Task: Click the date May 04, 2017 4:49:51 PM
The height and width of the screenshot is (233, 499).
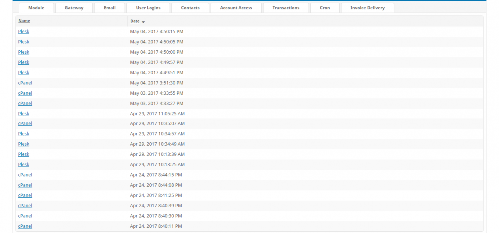Action: pos(157,72)
